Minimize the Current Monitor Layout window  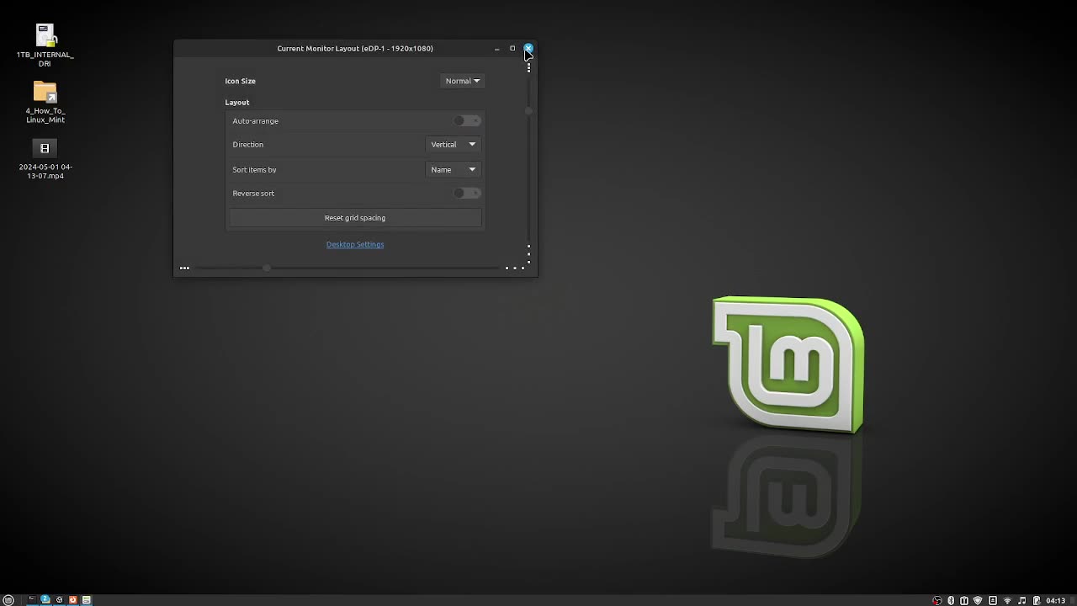click(x=496, y=49)
